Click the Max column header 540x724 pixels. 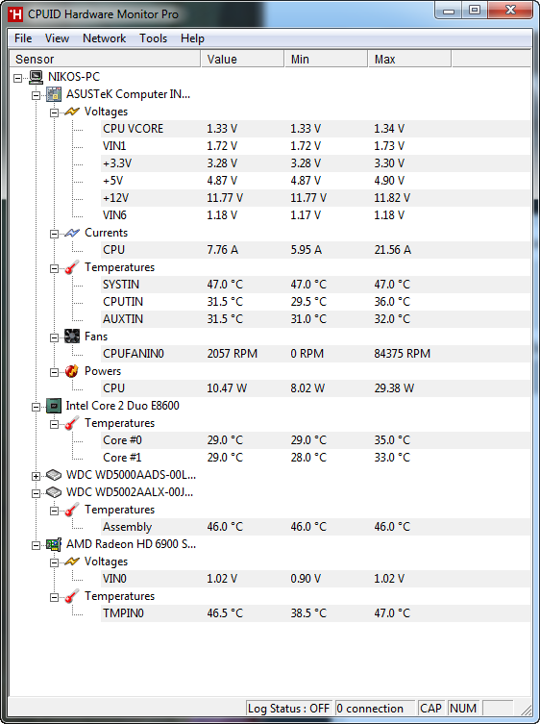[x=409, y=59]
